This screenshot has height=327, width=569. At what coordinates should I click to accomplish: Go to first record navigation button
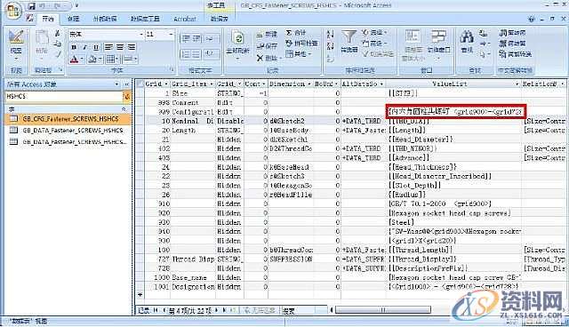pos(156,310)
